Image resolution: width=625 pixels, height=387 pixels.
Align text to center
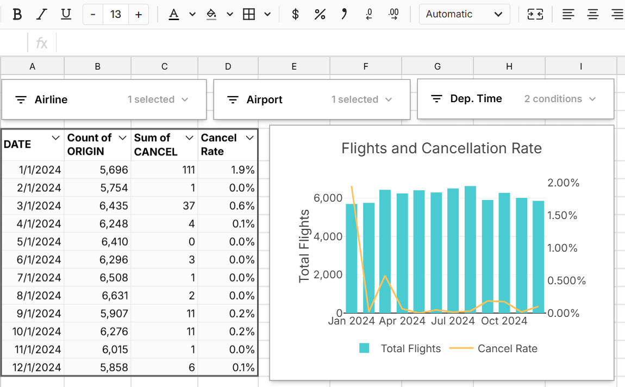pos(593,15)
